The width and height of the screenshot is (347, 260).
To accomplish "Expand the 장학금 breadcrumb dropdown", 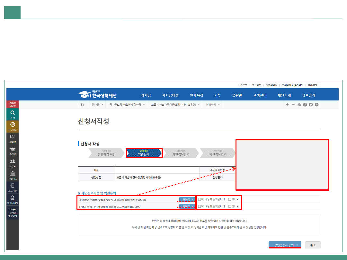I will (x=102, y=105).
